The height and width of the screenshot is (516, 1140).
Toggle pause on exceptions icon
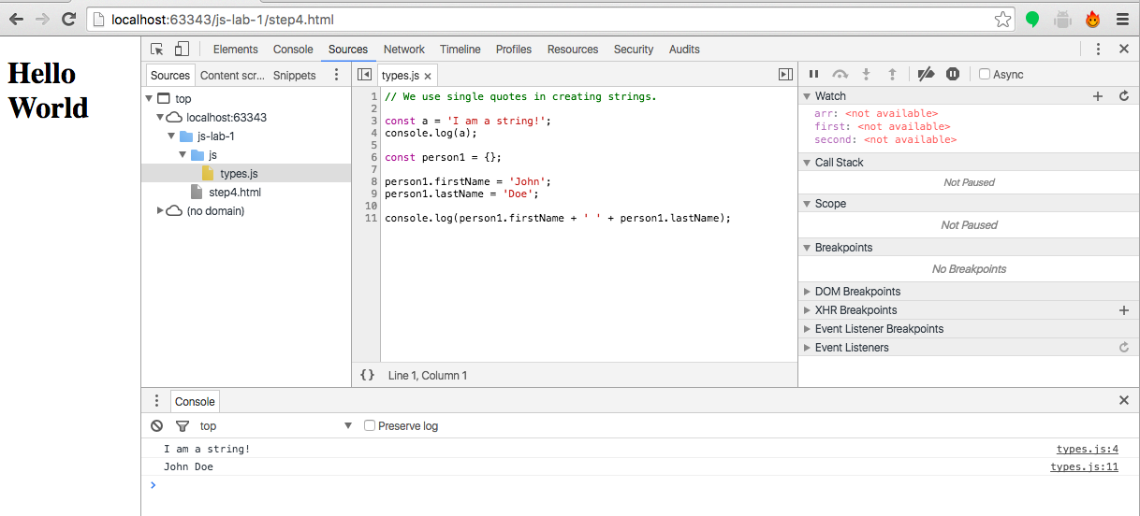tap(953, 75)
